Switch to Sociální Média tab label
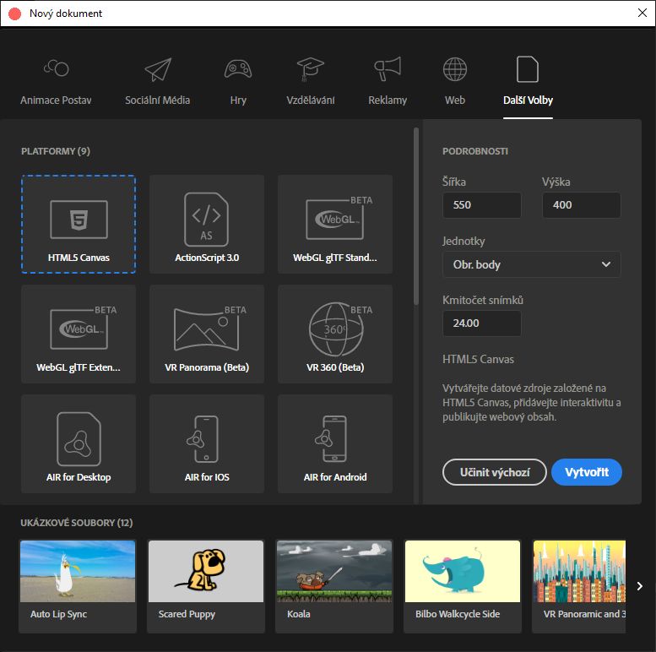This screenshot has width=656, height=652. tap(157, 101)
